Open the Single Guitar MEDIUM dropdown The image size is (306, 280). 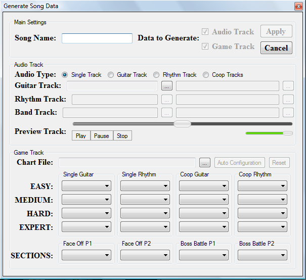(x=86, y=200)
